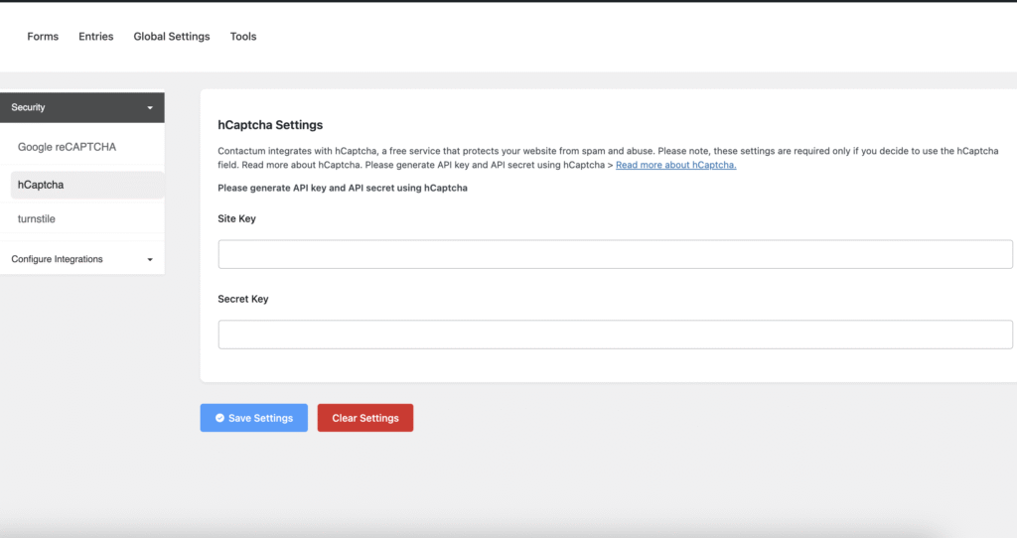Click the Site Key field label
The image size is (1017, 538).
point(236,218)
